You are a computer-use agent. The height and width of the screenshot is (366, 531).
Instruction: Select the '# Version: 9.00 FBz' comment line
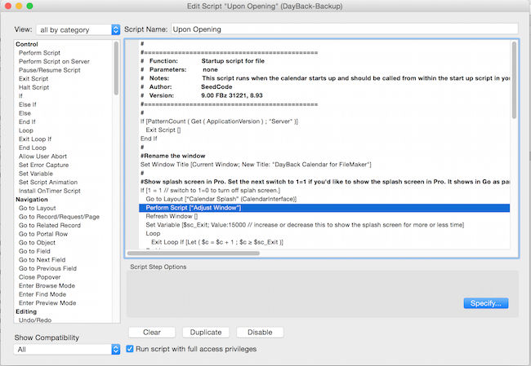pos(202,95)
